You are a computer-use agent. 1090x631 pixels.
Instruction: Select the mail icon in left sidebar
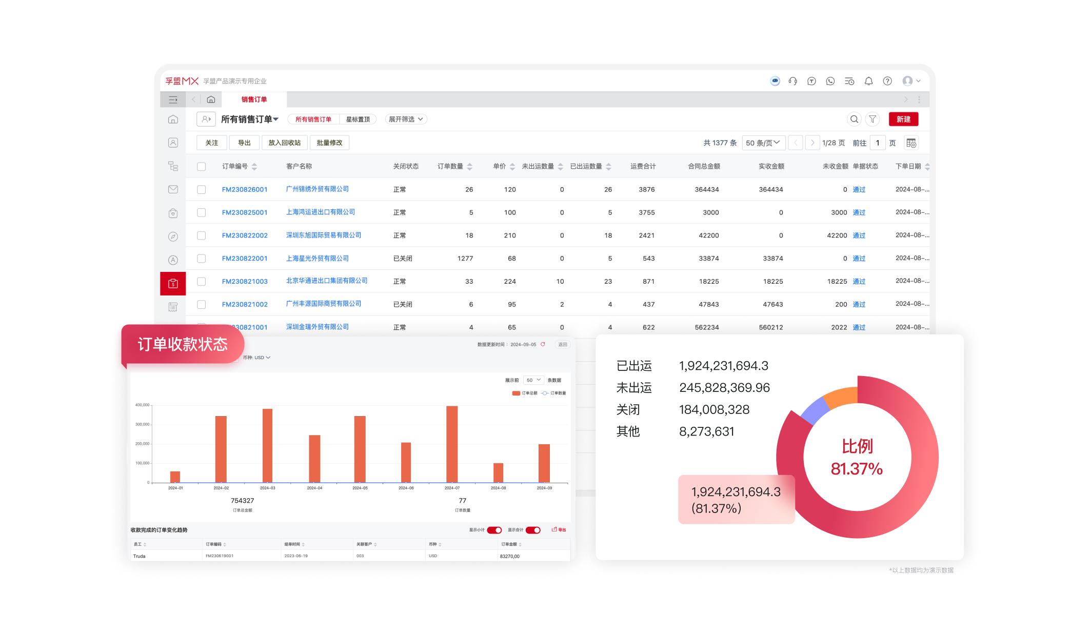(173, 189)
